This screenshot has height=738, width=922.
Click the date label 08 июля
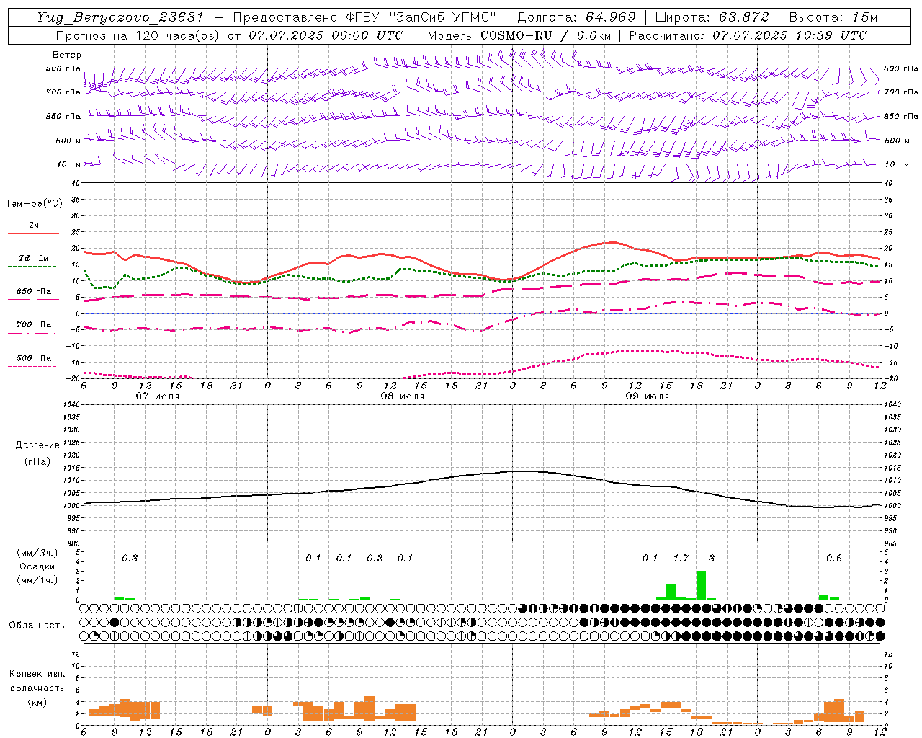(403, 396)
